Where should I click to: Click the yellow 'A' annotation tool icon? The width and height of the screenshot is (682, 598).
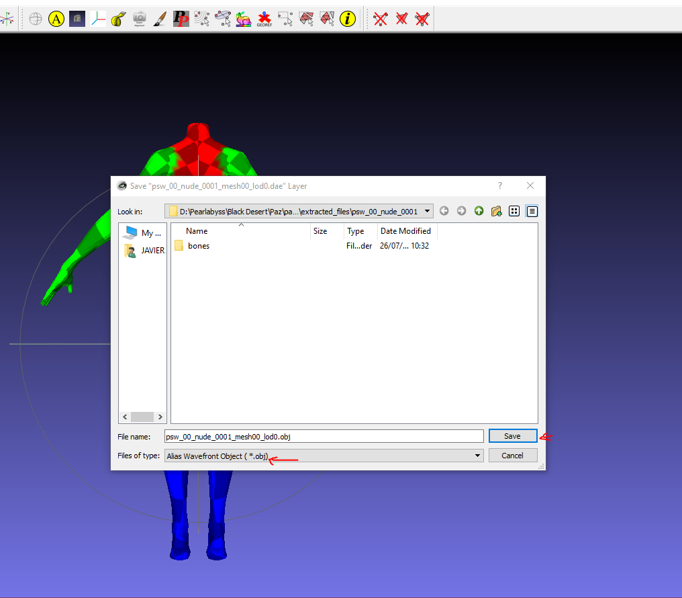(x=56, y=19)
